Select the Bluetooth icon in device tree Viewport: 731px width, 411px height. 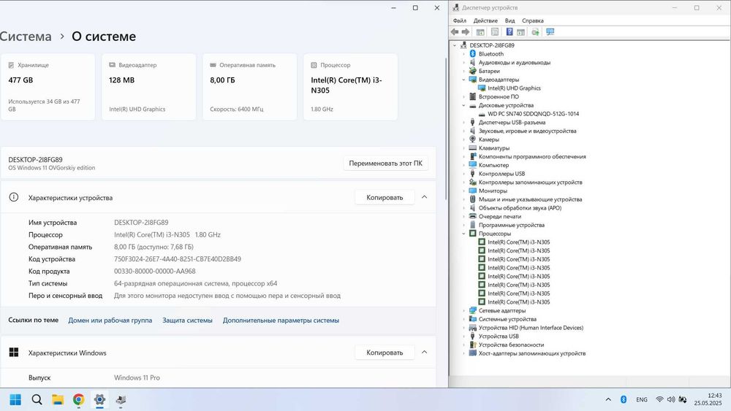point(472,54)
